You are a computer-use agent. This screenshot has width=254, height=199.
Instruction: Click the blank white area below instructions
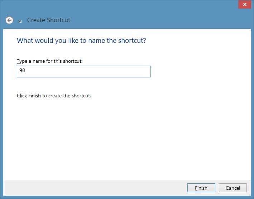point(126,137)
